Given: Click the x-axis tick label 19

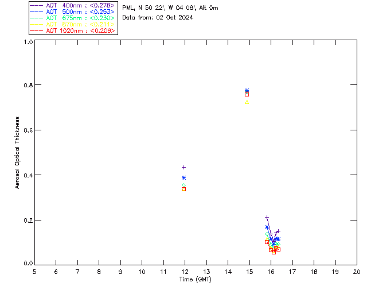Looking at the screenshot, I should (335, 272).
